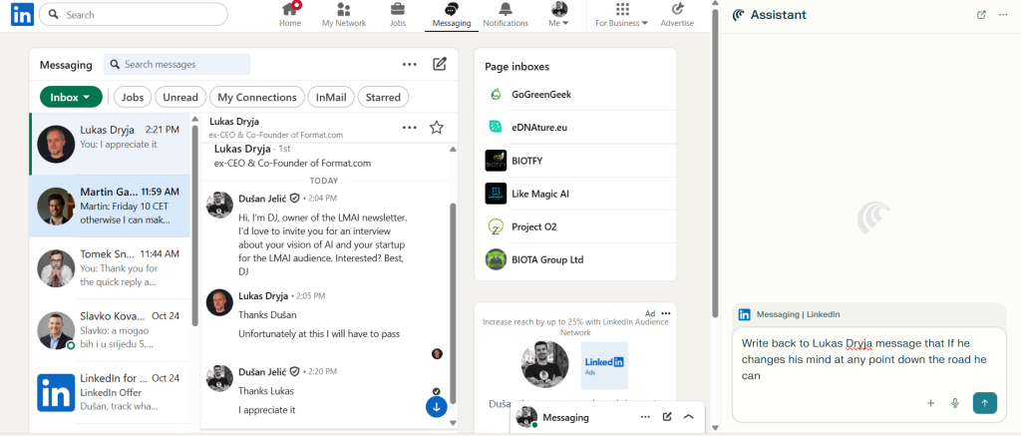1021x436 pixels.
Task: Open the Jobs page
Action: (398, 15)
